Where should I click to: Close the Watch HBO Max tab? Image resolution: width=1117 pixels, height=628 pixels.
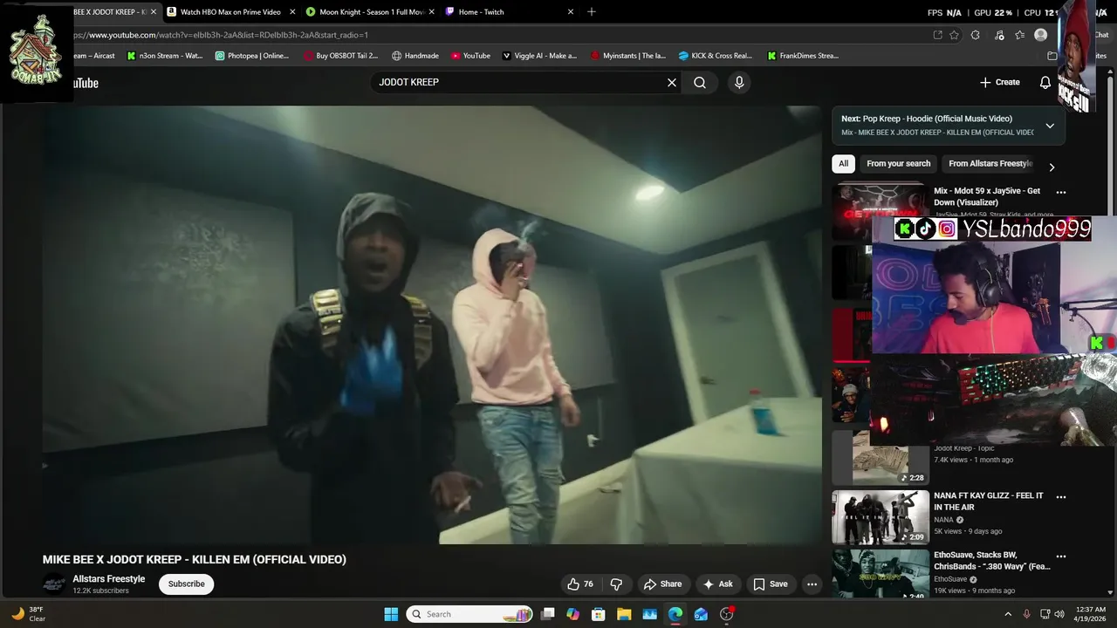(291, 12)
